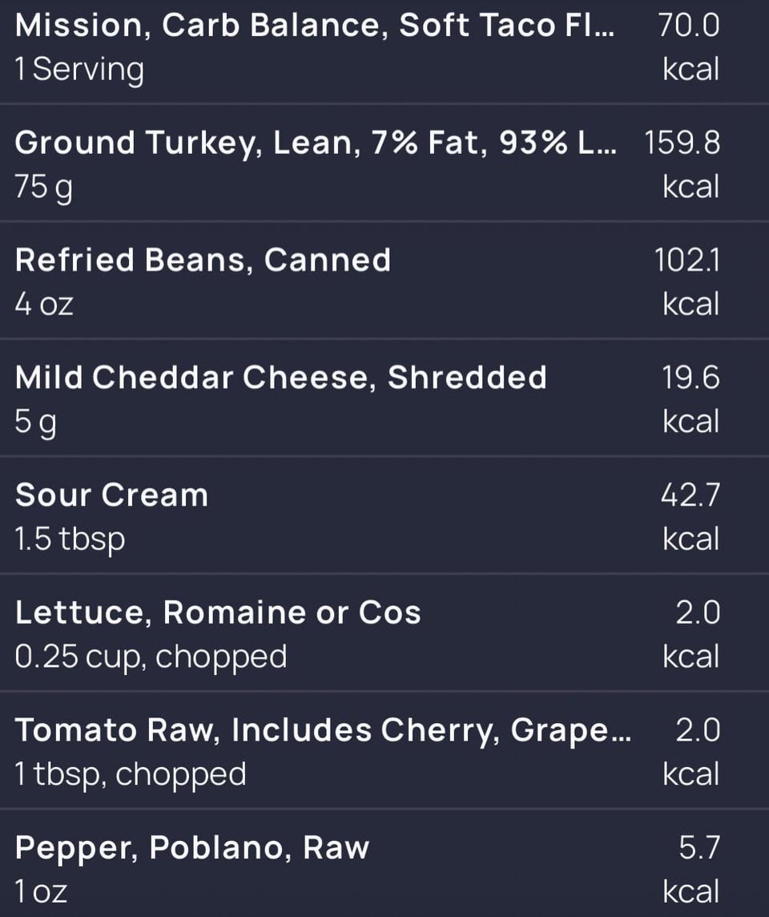Edit the 0.25 cup, chopped lettuce amount

tap(151, 657)
